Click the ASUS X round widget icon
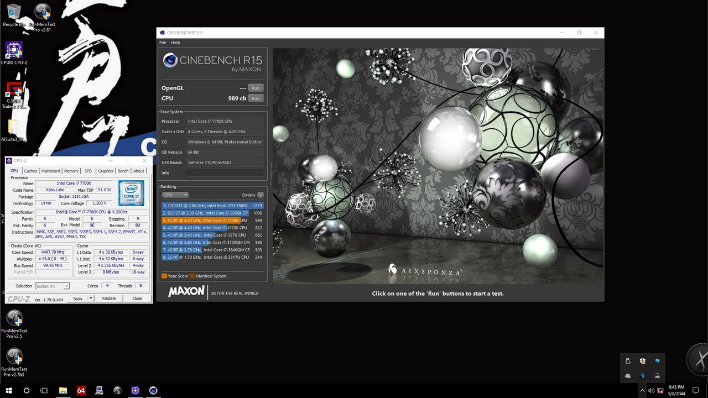 point(698,360)
